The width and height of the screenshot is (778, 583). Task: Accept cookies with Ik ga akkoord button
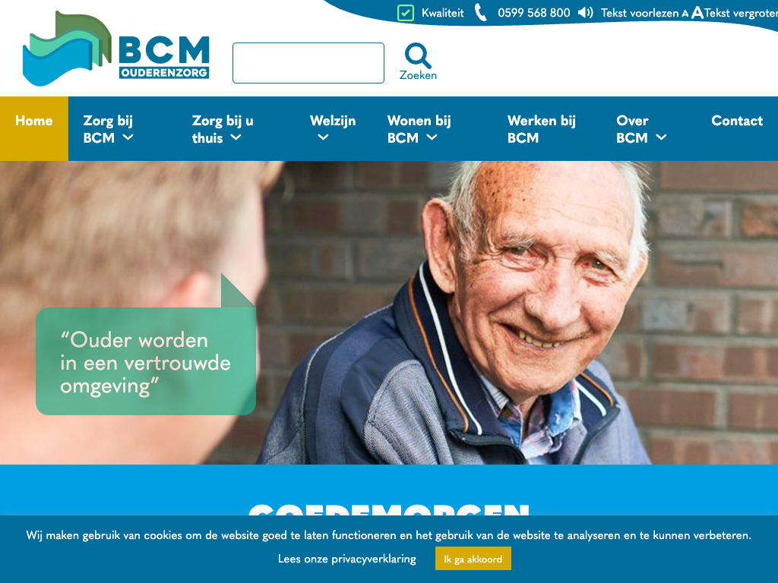coord(473,559)
